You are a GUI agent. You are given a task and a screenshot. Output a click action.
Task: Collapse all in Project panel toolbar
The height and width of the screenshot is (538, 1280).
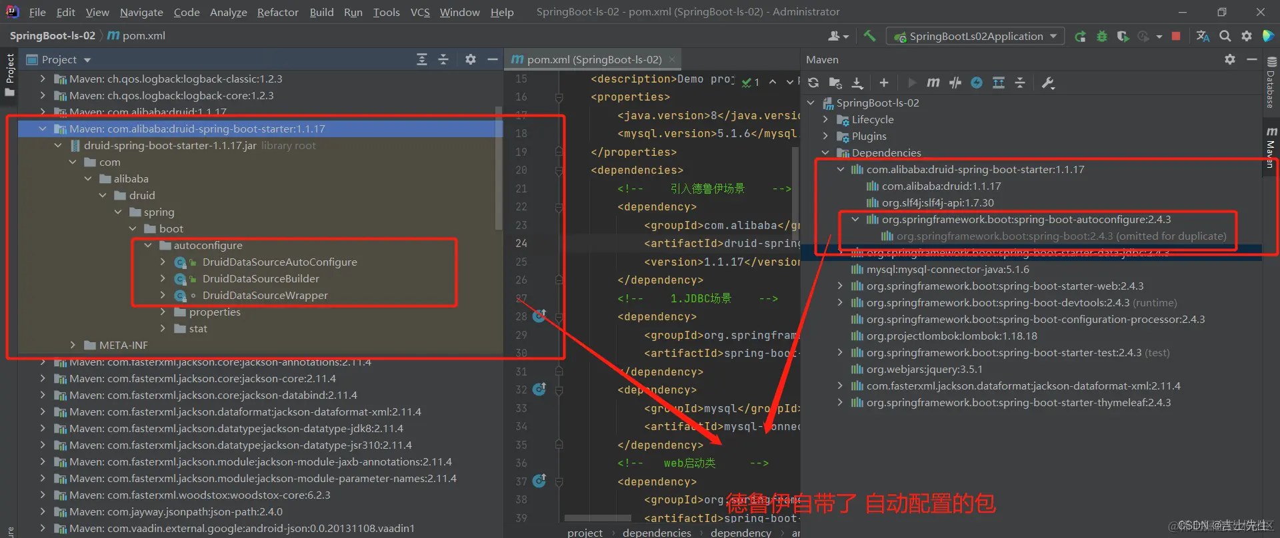[443, 59]
